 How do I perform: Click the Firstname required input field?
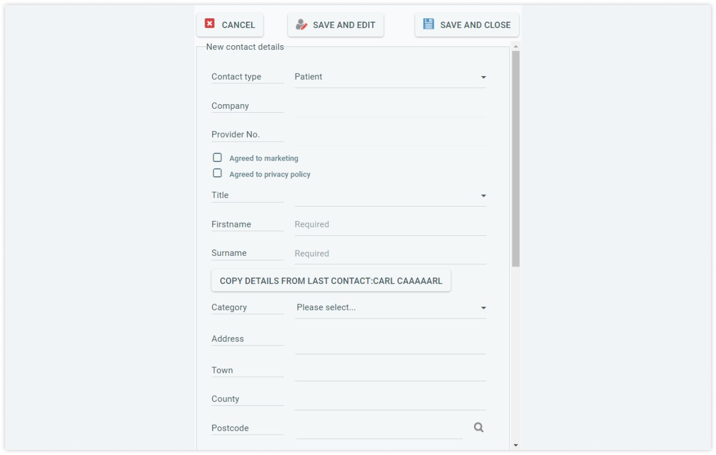tap(390, 225)
